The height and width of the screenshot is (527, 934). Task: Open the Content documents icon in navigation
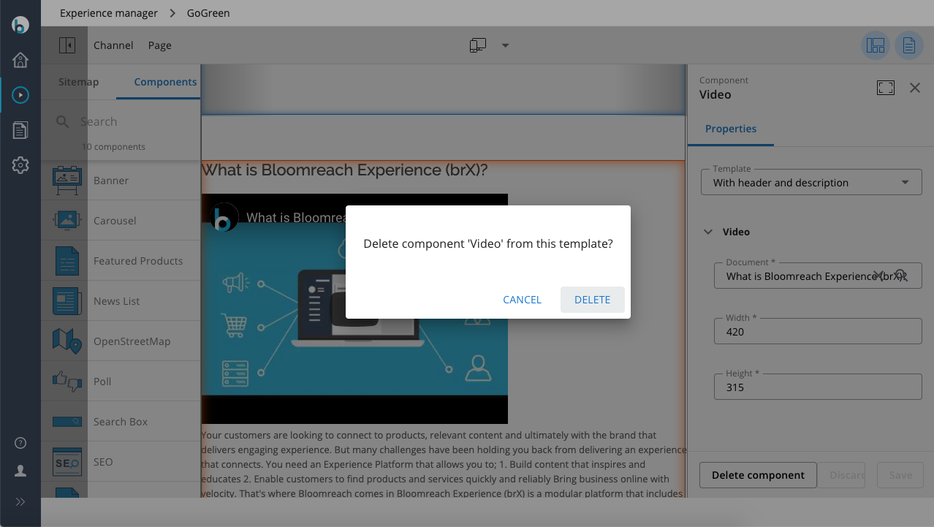(x=20, y=130)
